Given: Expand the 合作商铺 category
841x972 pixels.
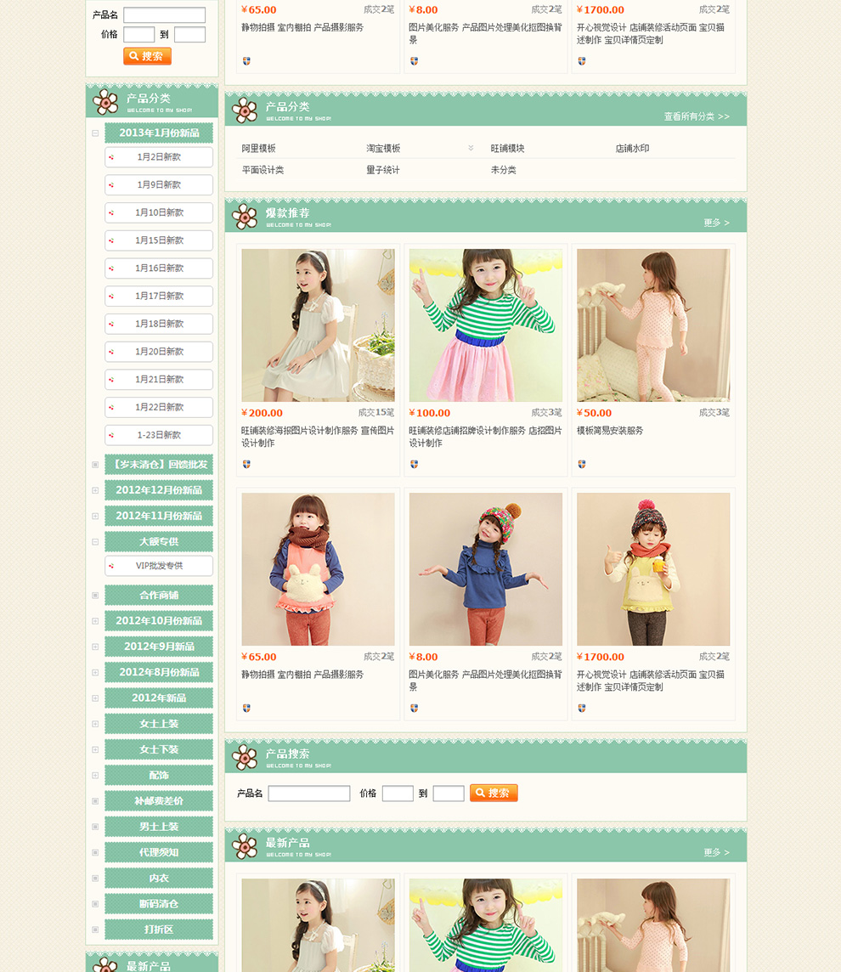Looking at the screenshot, I should pyautogui.click(x=95, y=596).
